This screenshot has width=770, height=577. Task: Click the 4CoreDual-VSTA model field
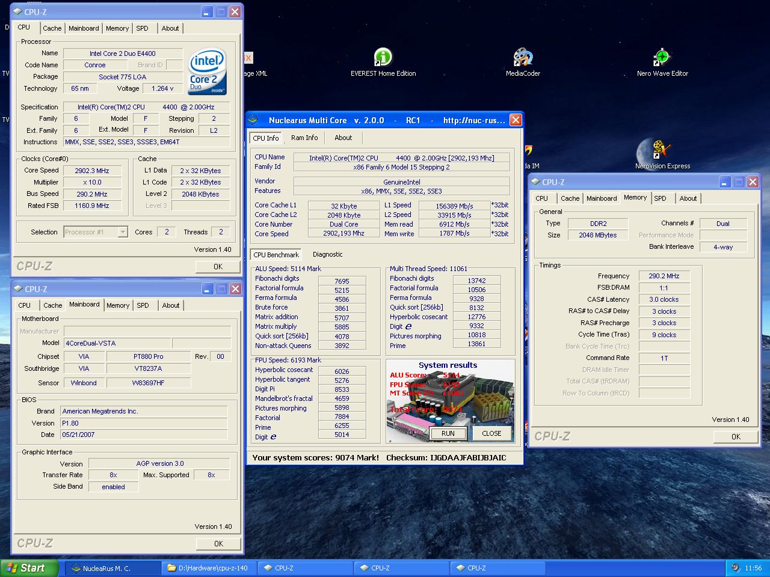(x=117, y=343)
